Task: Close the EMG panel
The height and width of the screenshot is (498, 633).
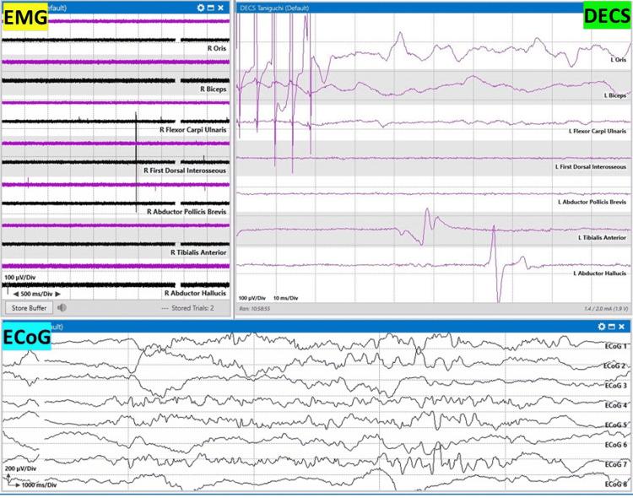Action: [221, 7]
